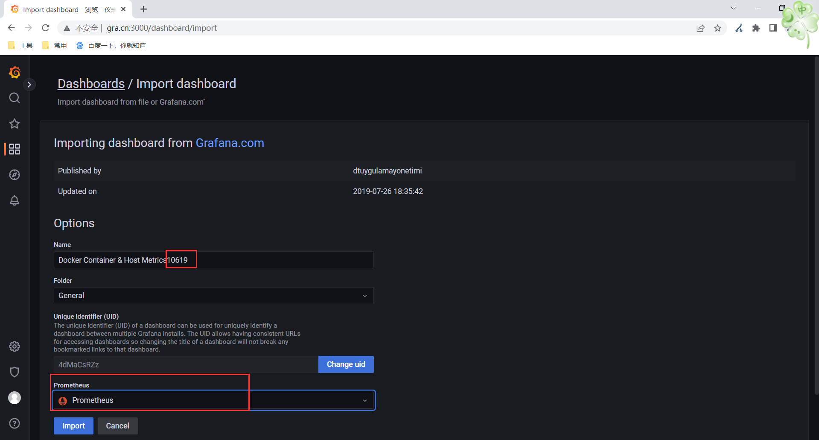The height and width of the screenshot is (440, 819).
Task: Share this page via the share icon
Action: pos(700,28)
